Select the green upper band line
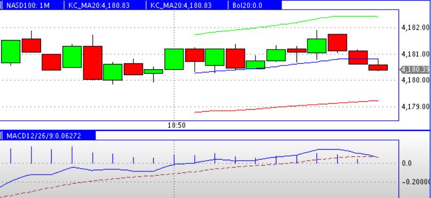This screenshot has height=198, width=431. [x=286, y=24]
